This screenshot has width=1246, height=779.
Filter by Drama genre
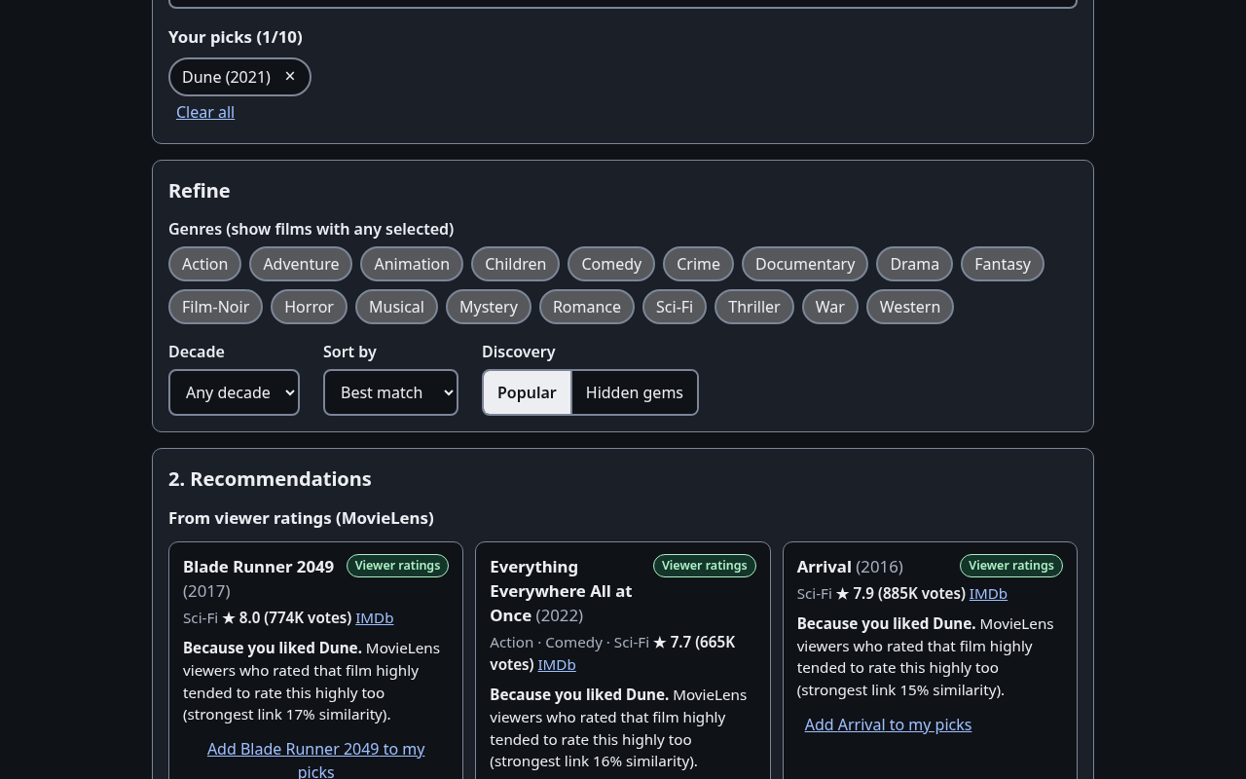point(914,264)
